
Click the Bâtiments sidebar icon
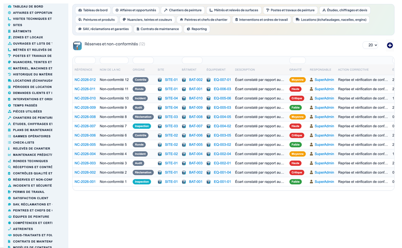click(9, 31)
